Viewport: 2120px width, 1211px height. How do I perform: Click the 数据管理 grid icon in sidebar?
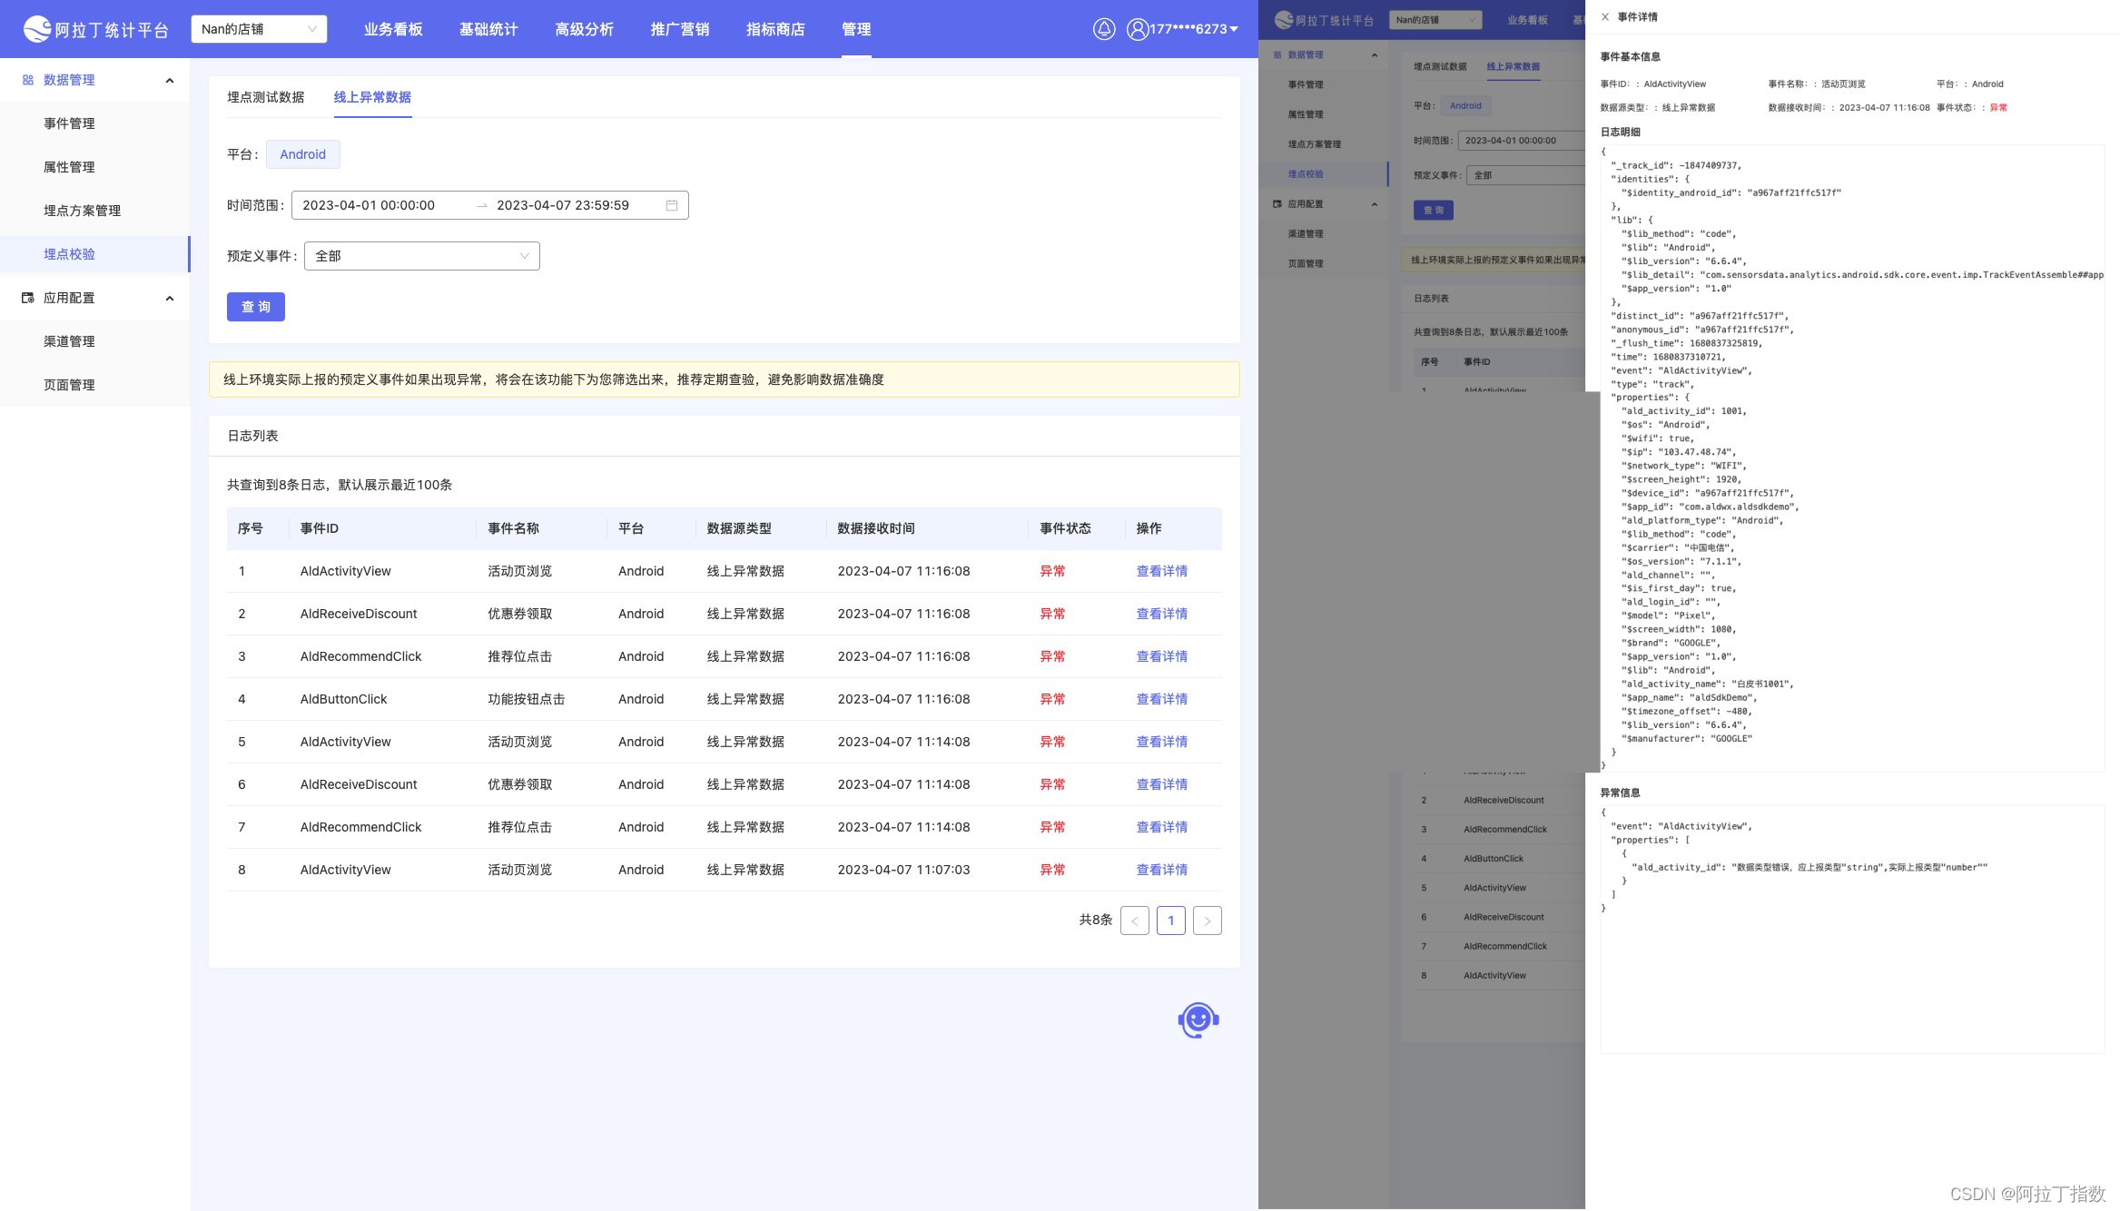[27, 80]
